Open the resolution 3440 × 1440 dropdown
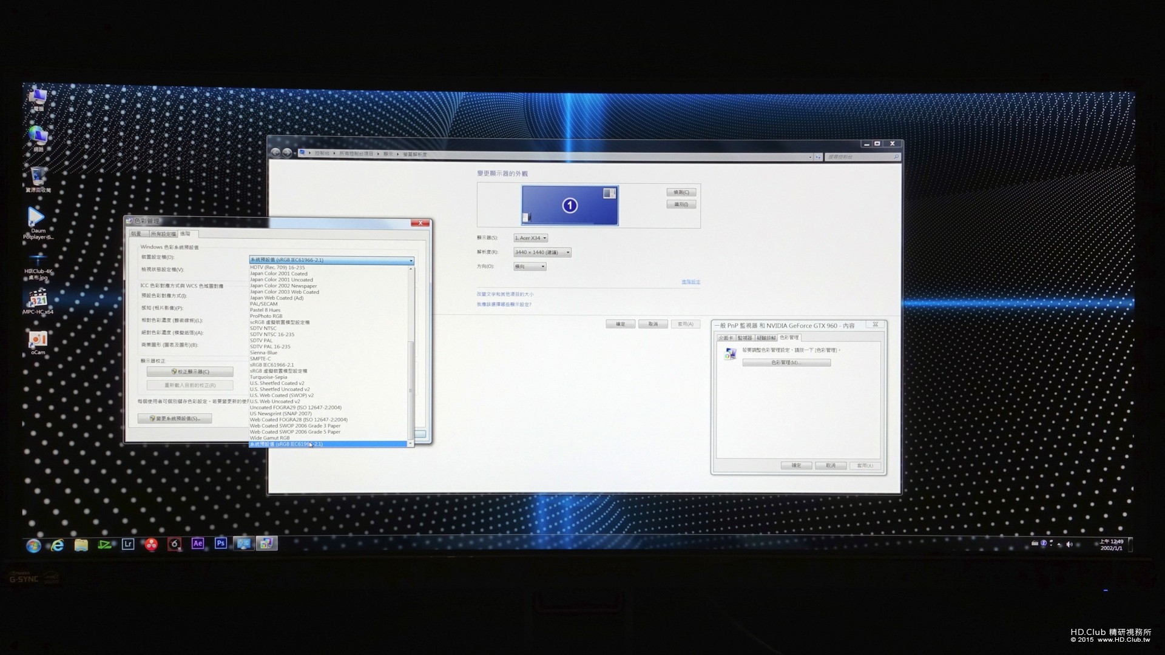 click(x=542, y=252)
